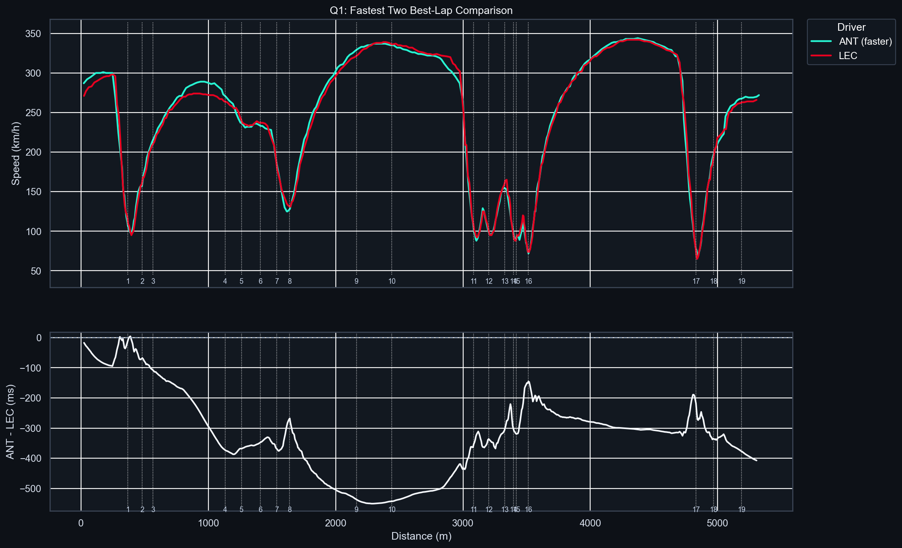Select corner 13 label in the delta chart
Image resolution: width=902 pixels, height=548 pixels.
[x=505, y=510]
